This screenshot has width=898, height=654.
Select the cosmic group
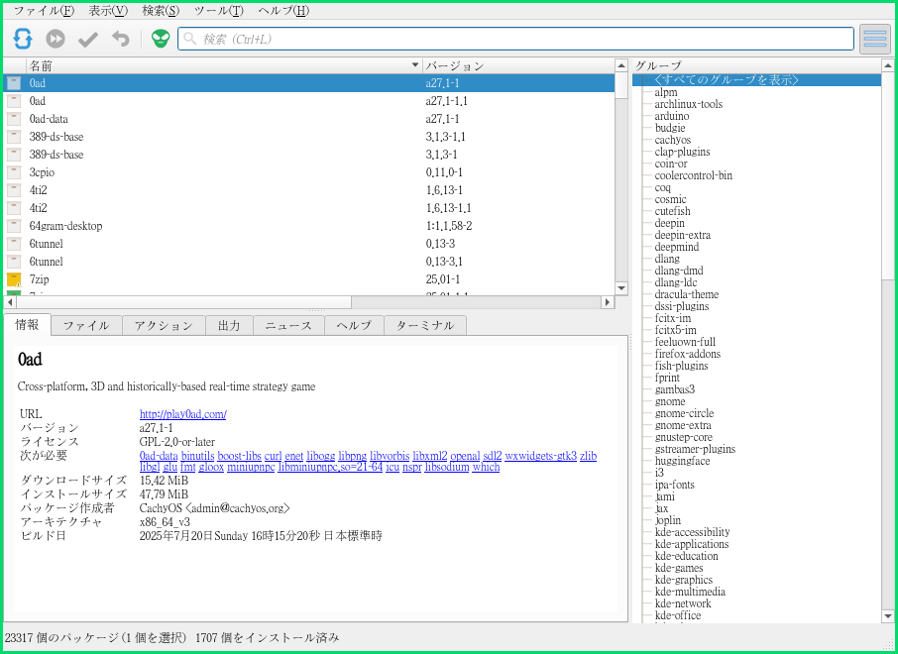tap(670, 199)
